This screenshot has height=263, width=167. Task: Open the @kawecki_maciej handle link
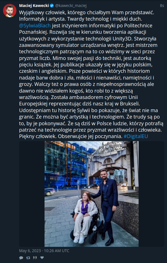pos(71,6)
